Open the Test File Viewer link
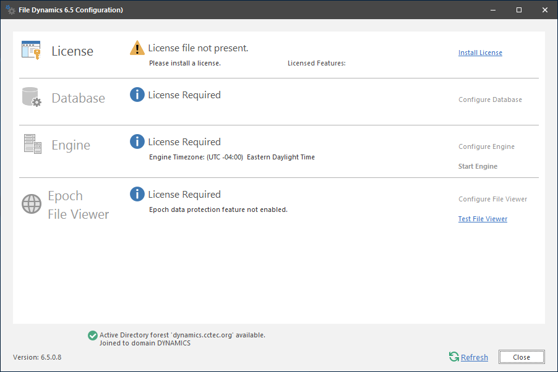 pyautogui.click(x=483, y=219)
